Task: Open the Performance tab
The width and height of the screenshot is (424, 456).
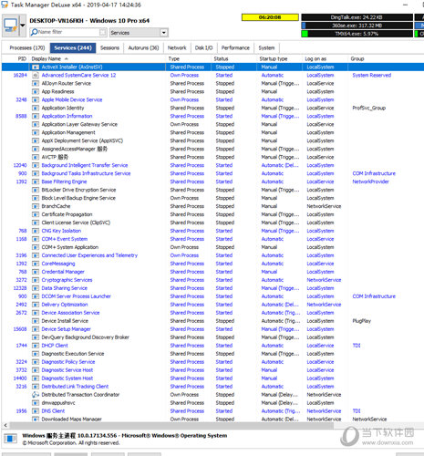Action: tap(235, 47)
